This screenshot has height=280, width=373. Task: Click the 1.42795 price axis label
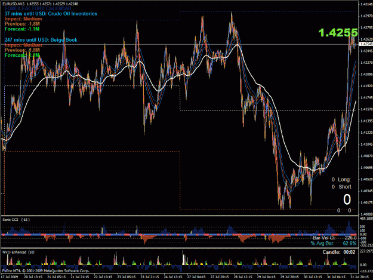point(366,27)
